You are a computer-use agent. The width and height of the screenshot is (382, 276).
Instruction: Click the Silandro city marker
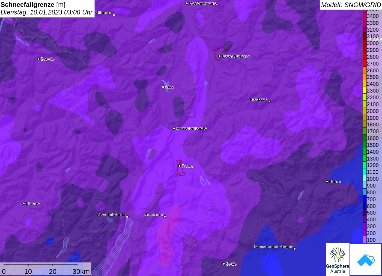coord(114,15)
